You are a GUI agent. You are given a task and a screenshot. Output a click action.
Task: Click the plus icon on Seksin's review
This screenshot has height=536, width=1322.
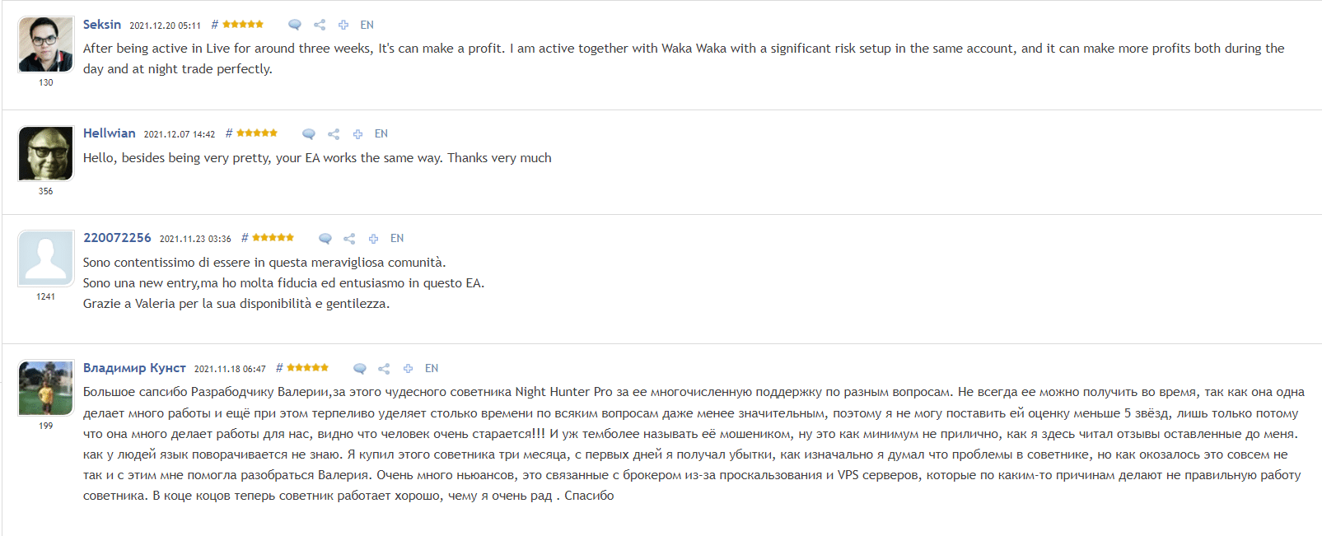343,25
